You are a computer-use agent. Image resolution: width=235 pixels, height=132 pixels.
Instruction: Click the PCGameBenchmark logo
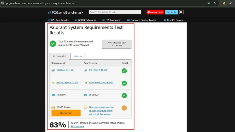(66, 13)
